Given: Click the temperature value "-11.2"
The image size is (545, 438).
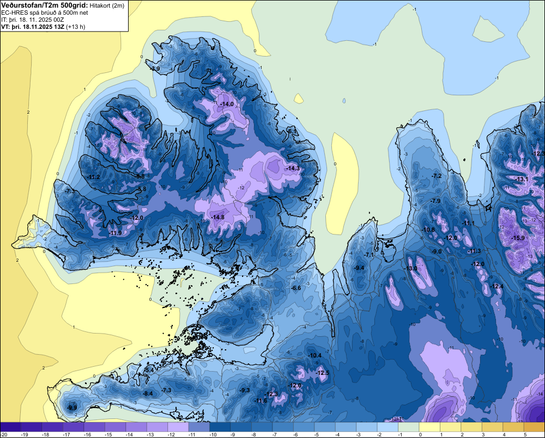Looking at the screenshot, I should click(94, 177).
